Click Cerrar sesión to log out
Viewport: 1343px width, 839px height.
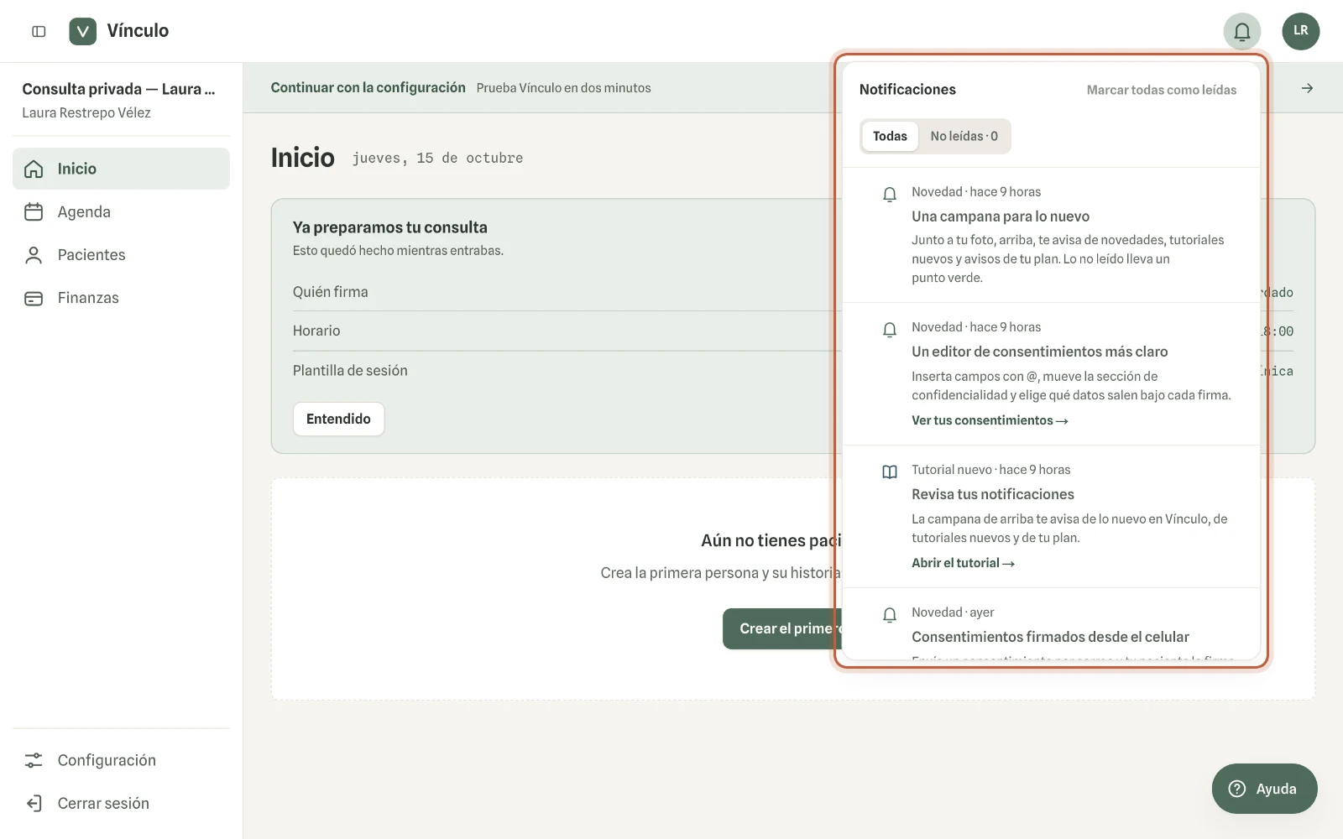click(121, 804)
